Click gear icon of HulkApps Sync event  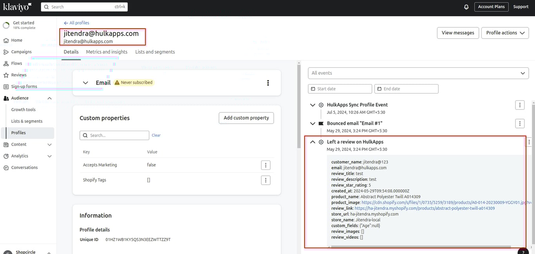321,105
